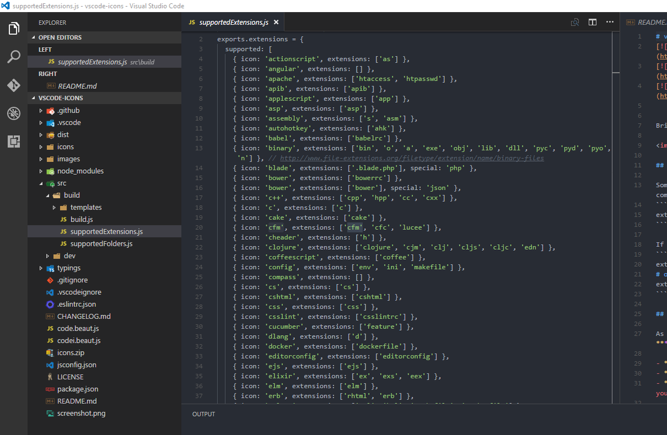This screenshot has height=435, width=667.
Task: Expand the icons folder
Action: point(104,146)
